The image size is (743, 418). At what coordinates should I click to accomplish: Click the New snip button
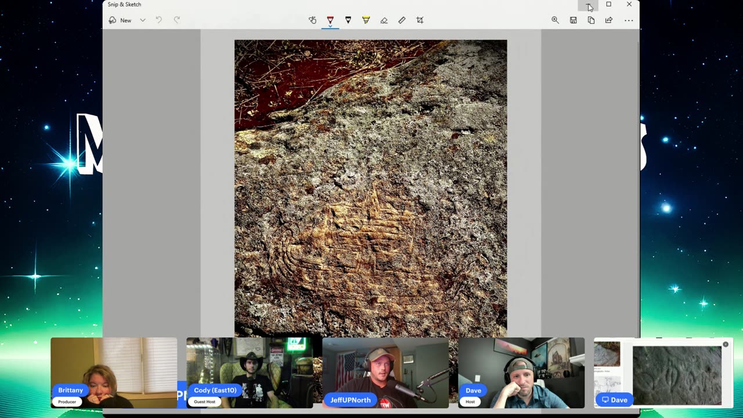pos(120,20)
